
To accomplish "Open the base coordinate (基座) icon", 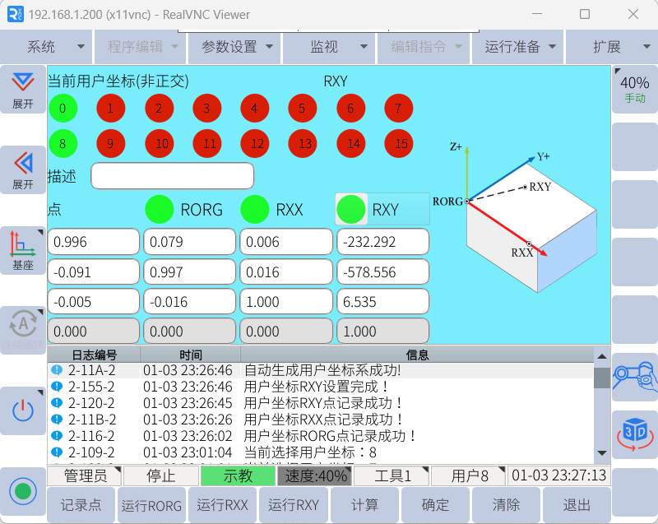I will point(23,250).
